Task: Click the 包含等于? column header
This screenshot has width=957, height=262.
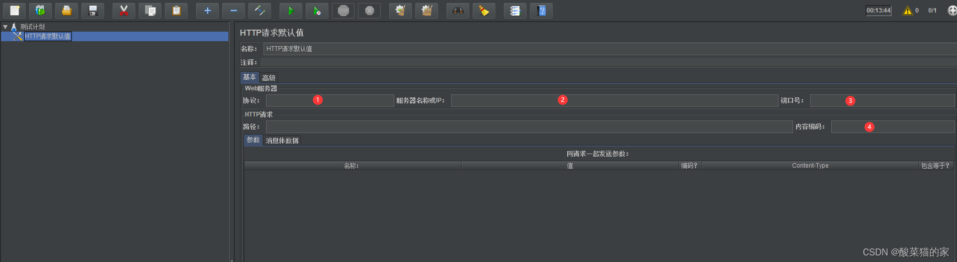Action: click(x=936, y=166)
